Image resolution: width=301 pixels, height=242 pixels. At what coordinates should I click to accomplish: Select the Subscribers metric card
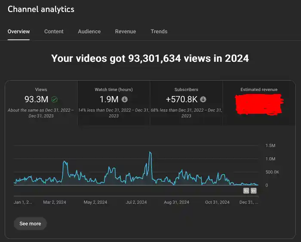(186, 103)
